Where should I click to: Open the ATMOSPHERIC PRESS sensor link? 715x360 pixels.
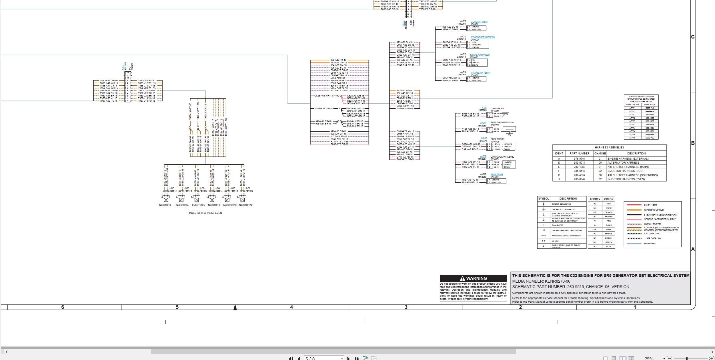click(483, 37)
